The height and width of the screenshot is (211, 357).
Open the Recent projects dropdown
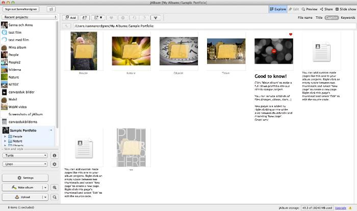click(x=30, y=17)
